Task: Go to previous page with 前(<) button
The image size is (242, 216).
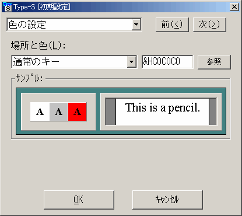Action: [x=172, y=25]
